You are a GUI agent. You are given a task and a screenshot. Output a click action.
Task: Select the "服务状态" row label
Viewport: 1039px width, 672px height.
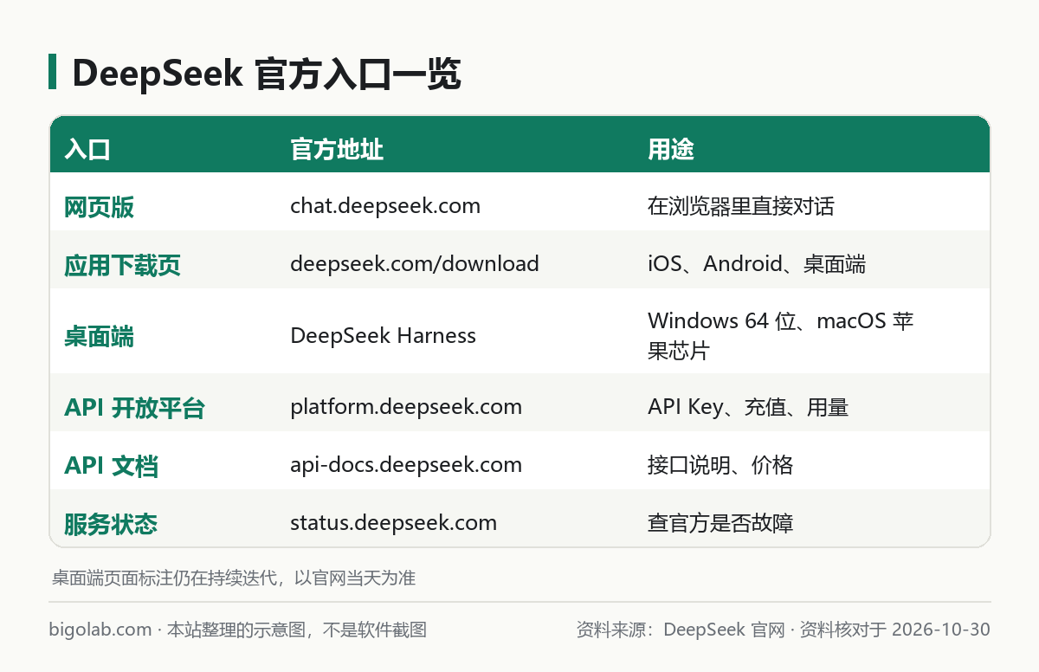coord(111,525)
